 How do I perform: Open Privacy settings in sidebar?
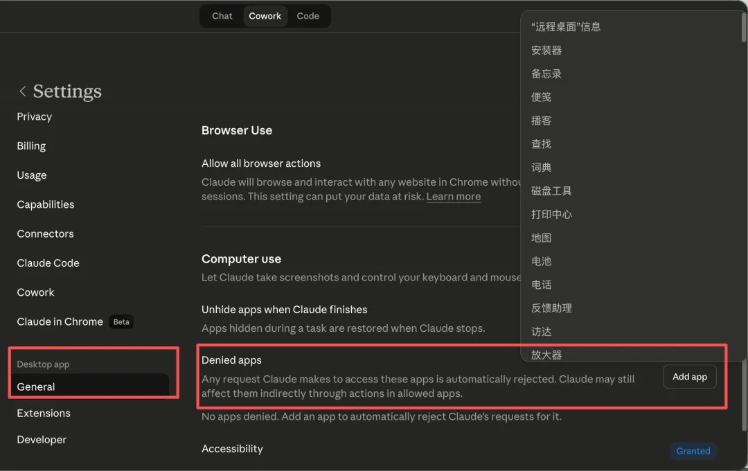pos(35,116)
